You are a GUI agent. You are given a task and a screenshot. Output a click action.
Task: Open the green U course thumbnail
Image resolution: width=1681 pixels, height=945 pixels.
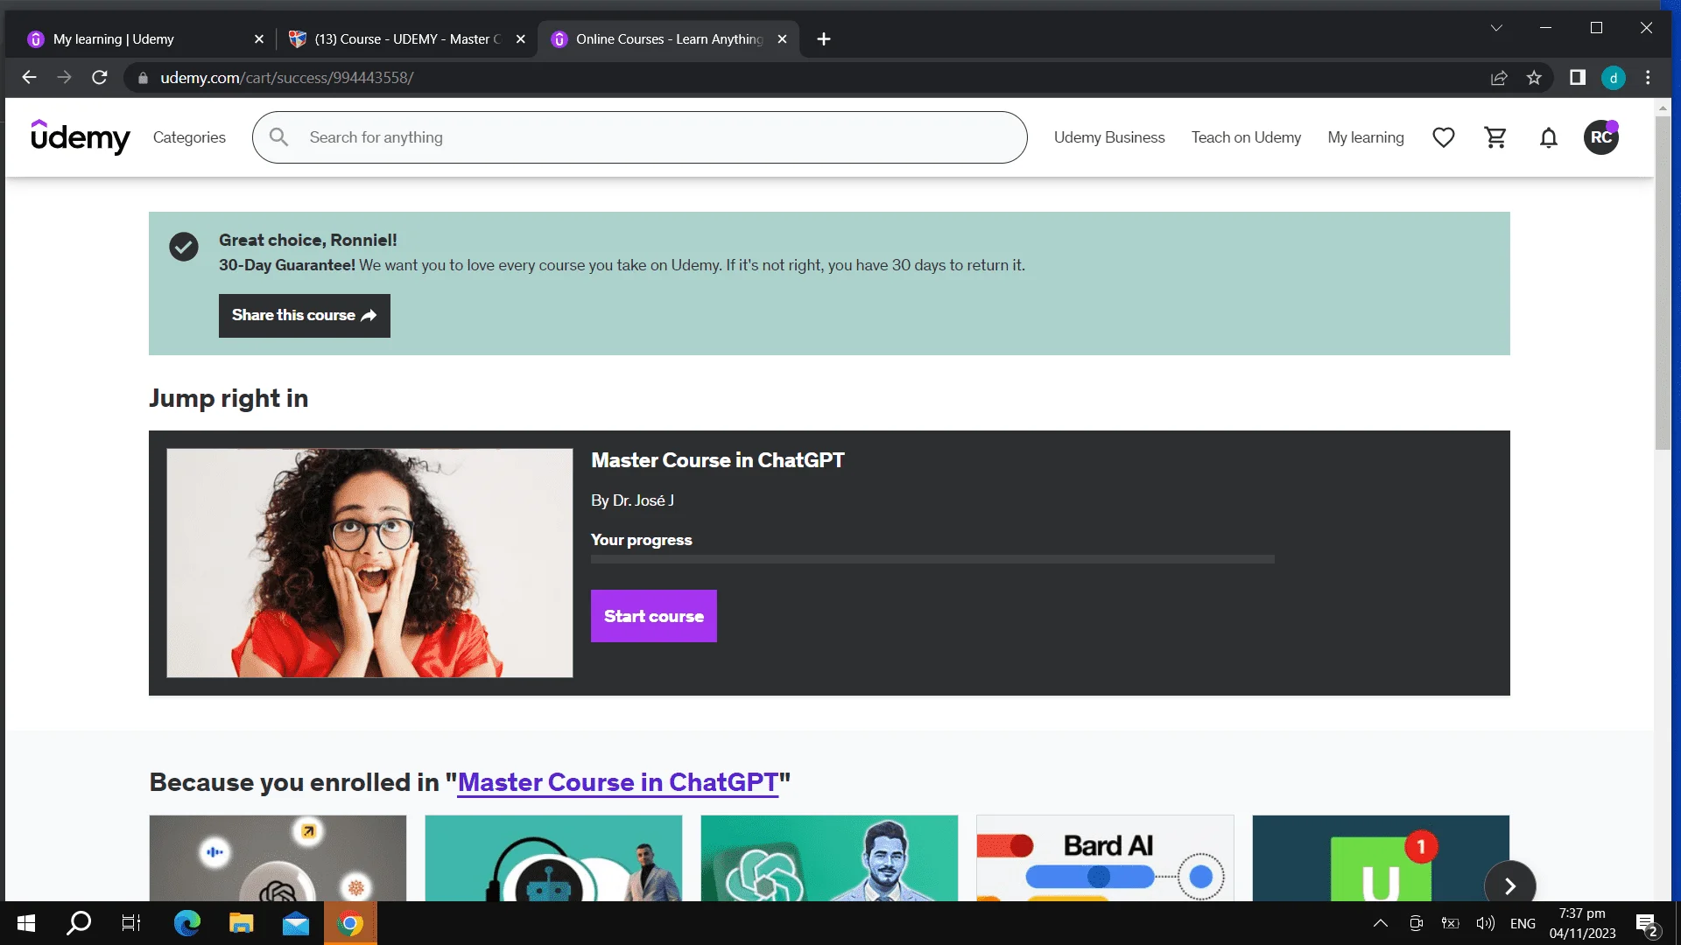(1381, 858)
